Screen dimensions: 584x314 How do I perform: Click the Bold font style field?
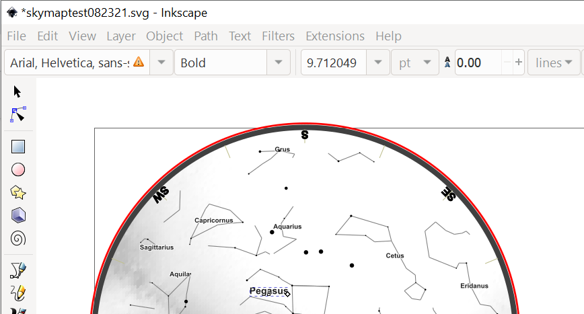(x=221, y=63)
